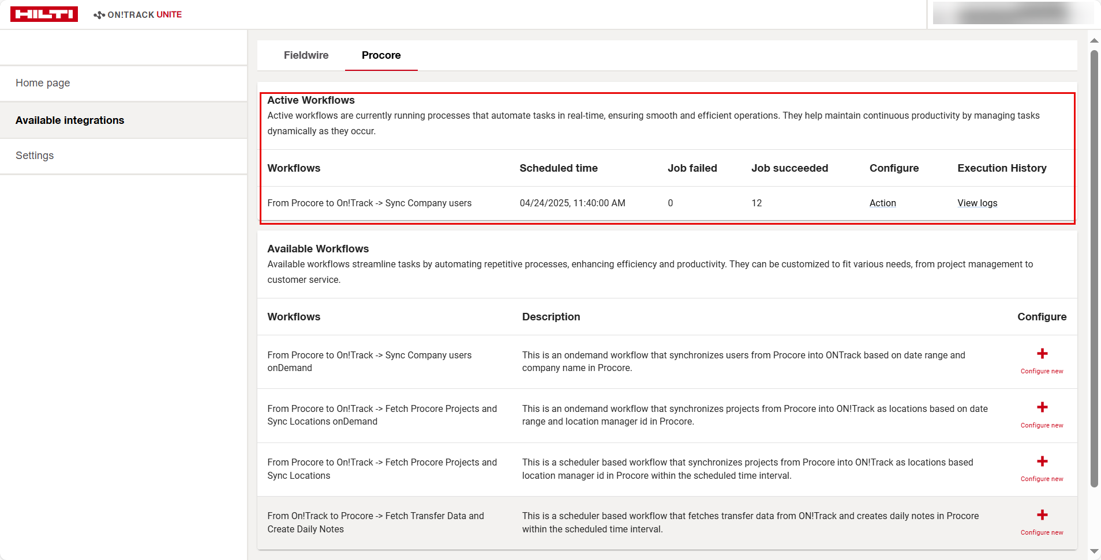Click plus icon for Sync Locations onDemand workflow
1101x560 pixels.
coord(1042,407)
